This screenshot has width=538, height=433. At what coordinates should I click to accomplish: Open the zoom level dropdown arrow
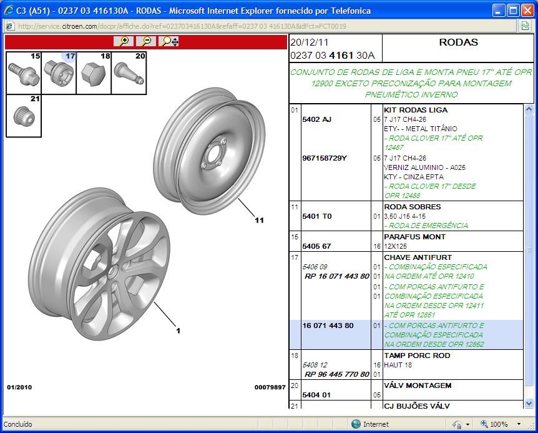tap(519, 424)
